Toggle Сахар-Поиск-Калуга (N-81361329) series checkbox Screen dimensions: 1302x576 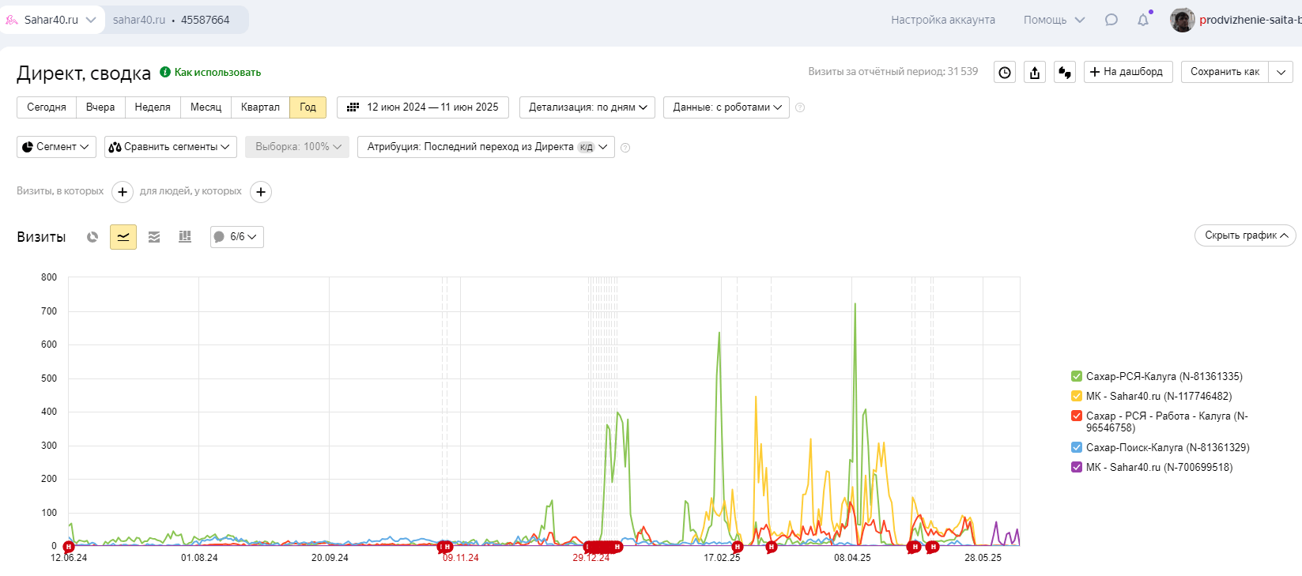[x=1076, y=447]
